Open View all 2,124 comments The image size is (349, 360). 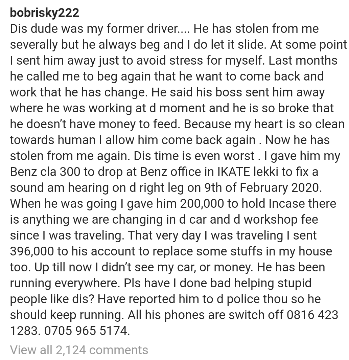pos(79,350)
